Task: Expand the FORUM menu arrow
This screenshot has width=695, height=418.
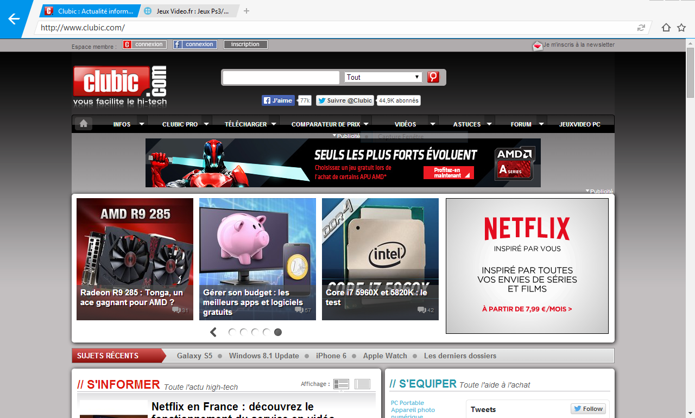Action: click(x=541, y=124)
